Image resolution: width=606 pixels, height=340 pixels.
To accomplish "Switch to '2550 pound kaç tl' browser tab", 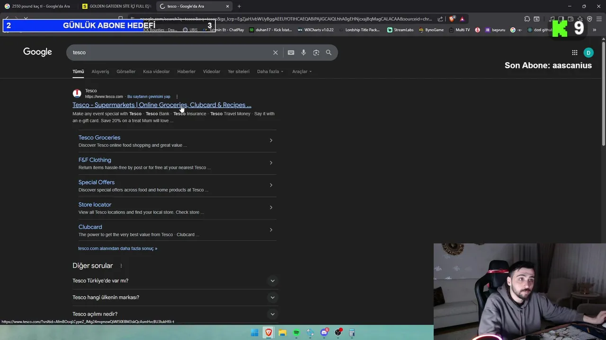I will pyautogui.click(x=38, y=6).
